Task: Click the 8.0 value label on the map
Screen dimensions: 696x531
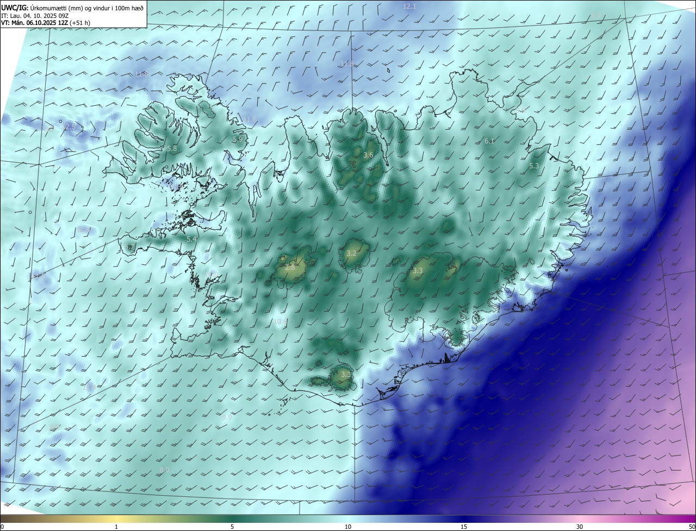Action: click(164, 470)
